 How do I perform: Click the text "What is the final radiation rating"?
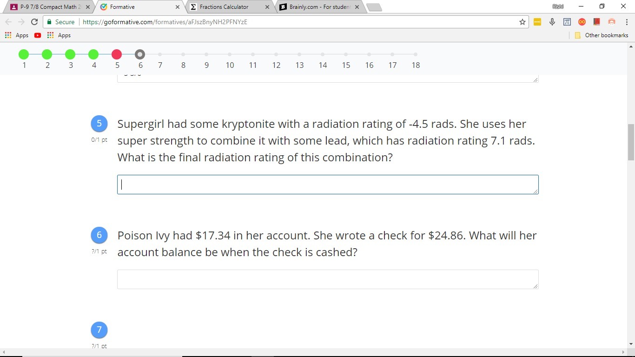(200, 157)
